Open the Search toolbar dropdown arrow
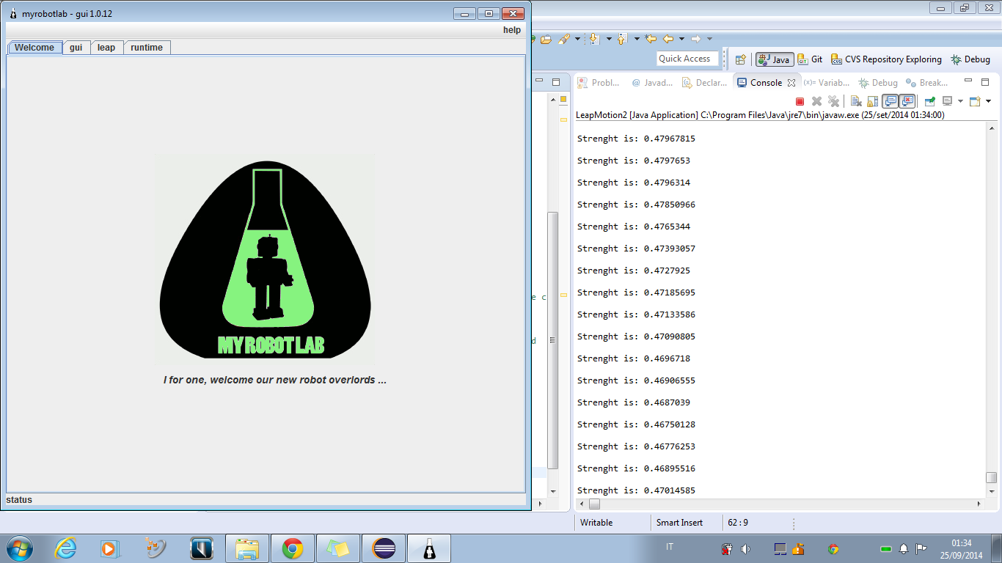 577,39
